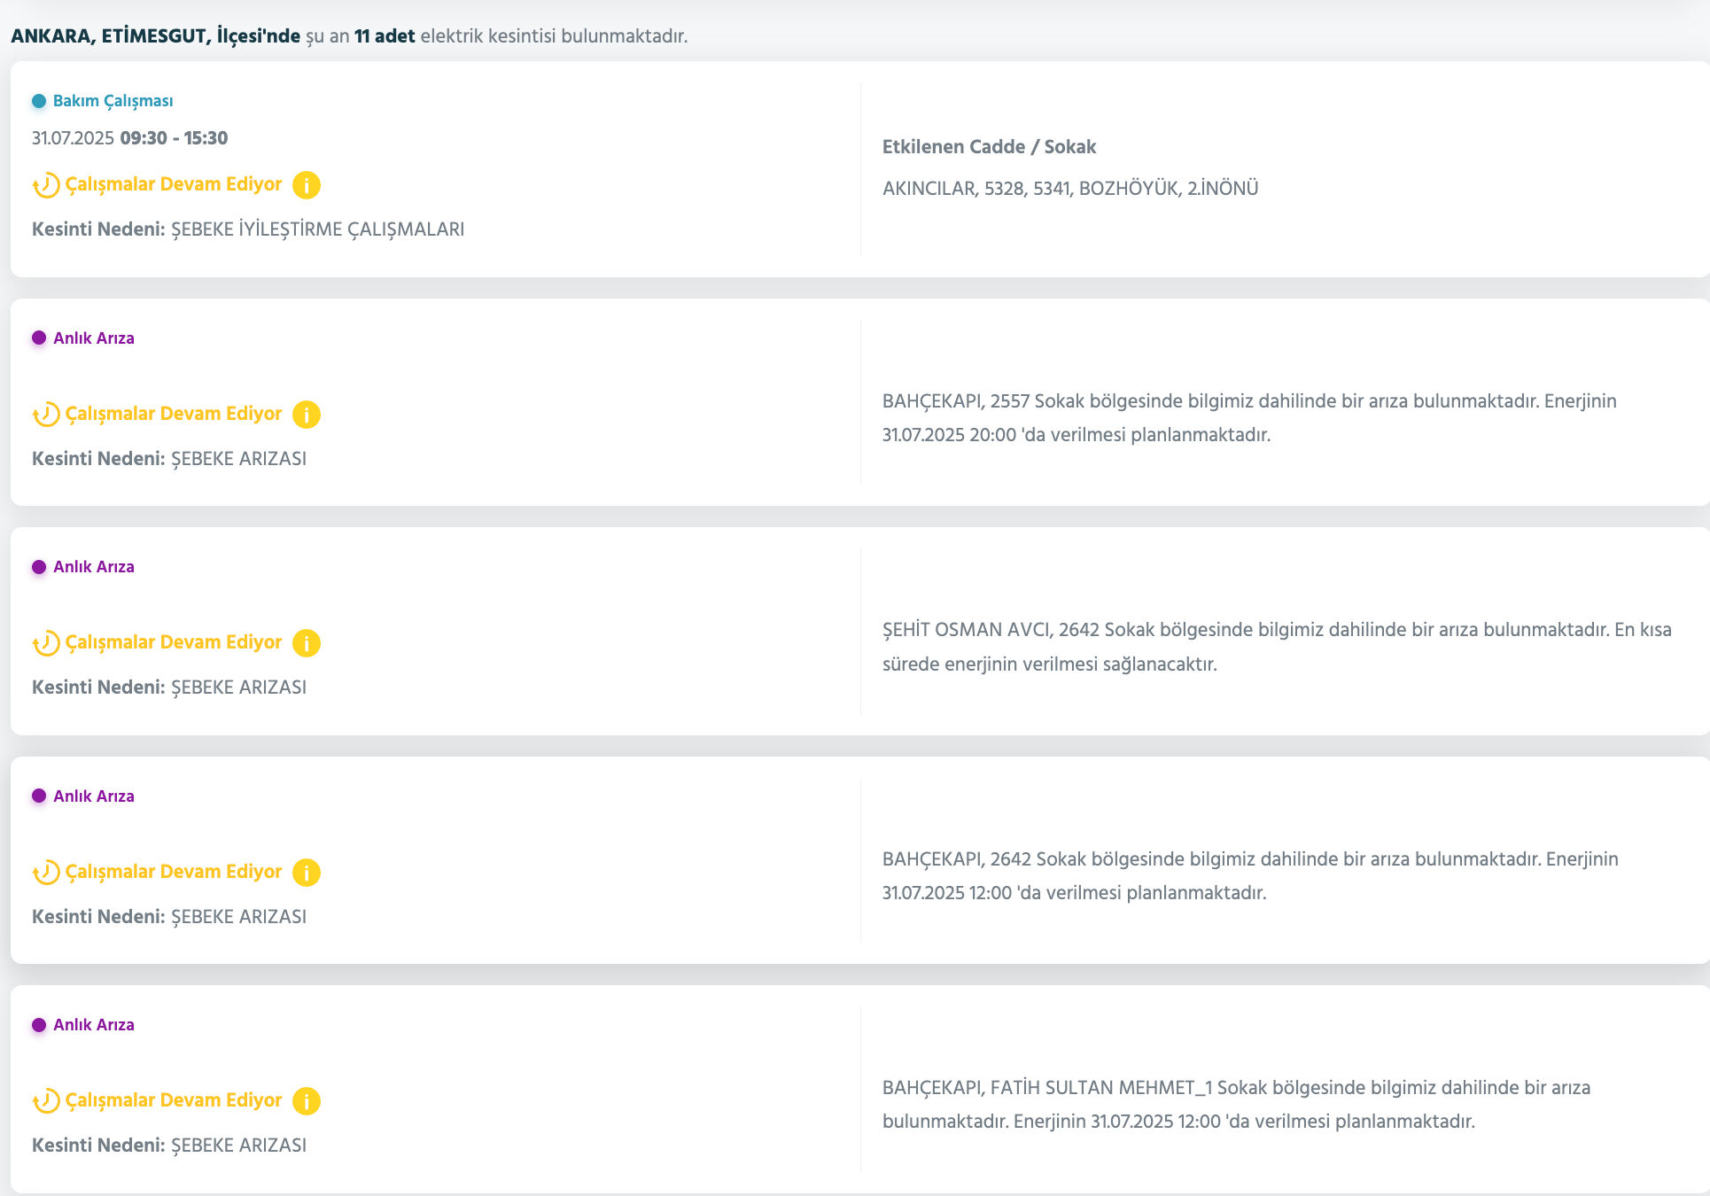
Task: Click clock status icon in ŞEHİT OSMAN AVCI card
Action: [46, 643]
